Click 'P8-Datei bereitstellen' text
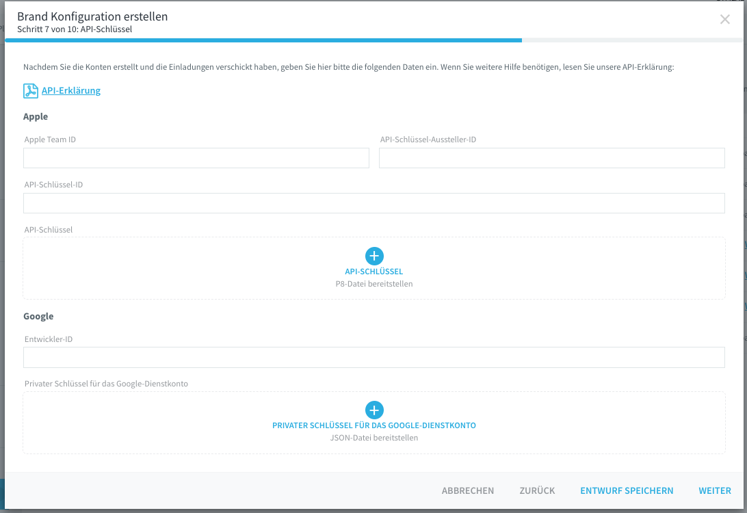This screenshot has width=747, height=513. pos(374,284)
